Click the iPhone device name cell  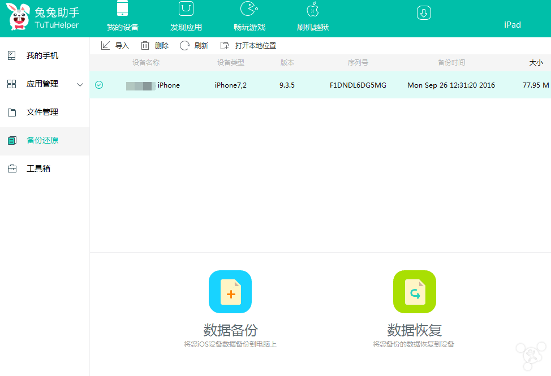point(153,85)
